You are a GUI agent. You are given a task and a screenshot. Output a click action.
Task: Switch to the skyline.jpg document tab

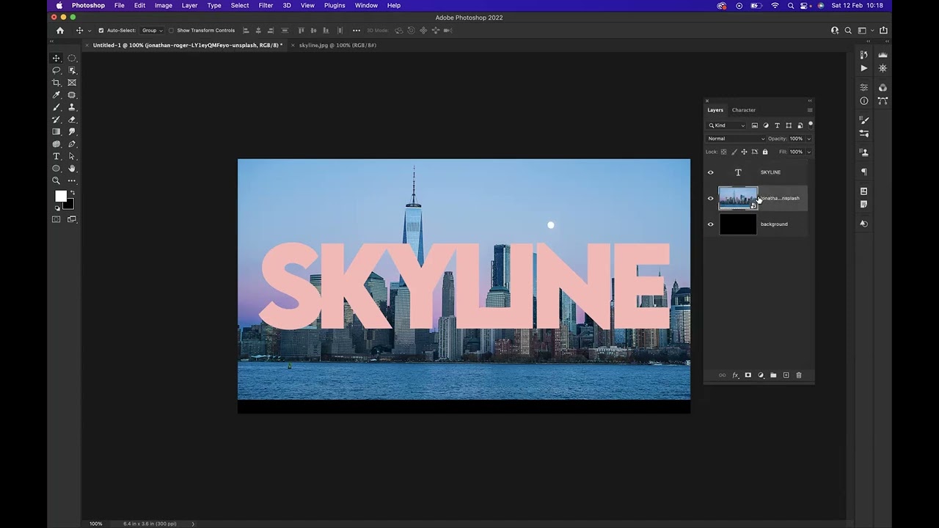tap(337, 45)
